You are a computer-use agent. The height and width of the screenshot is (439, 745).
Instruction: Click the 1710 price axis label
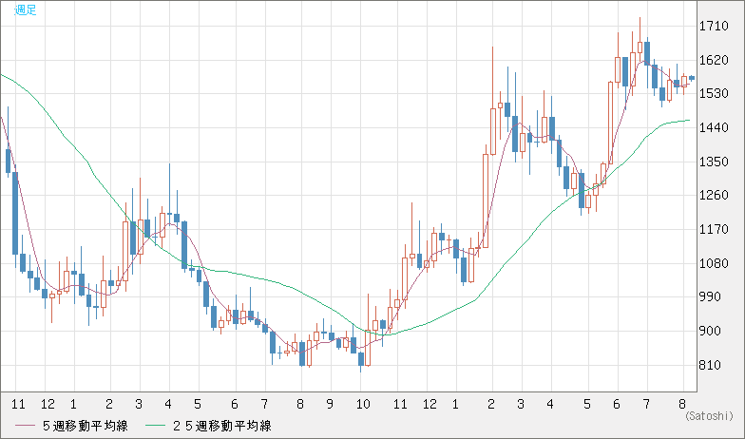714,27
